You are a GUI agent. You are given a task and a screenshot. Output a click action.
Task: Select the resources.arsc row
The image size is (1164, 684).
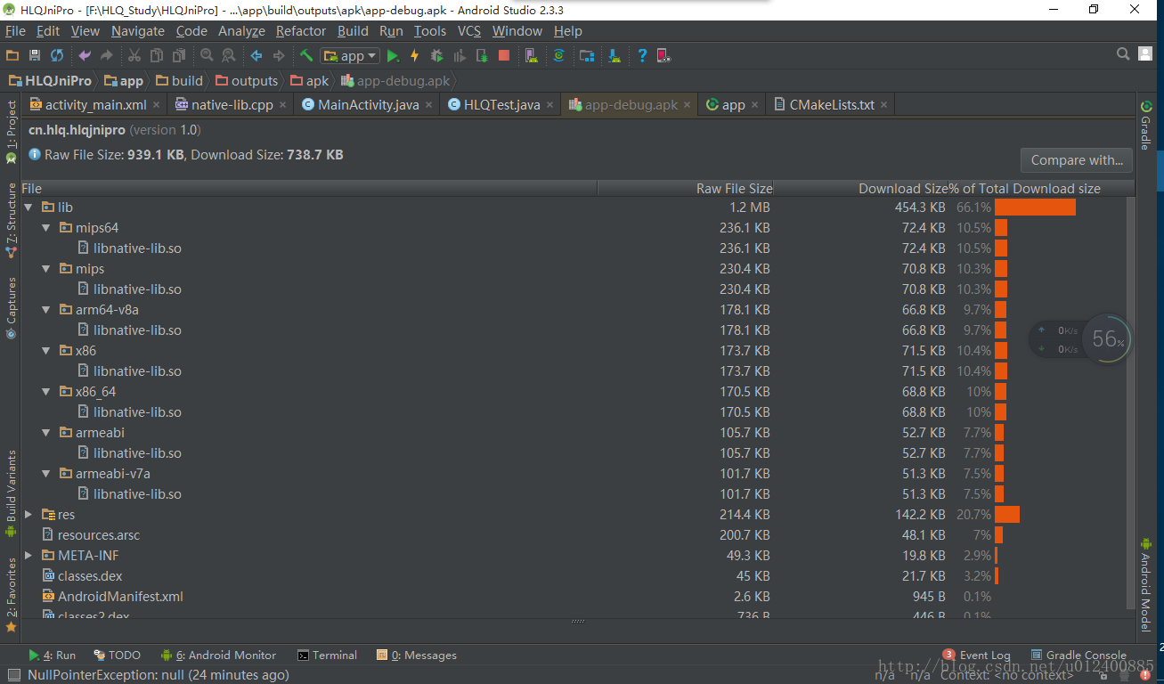click(x=574, y=534)
